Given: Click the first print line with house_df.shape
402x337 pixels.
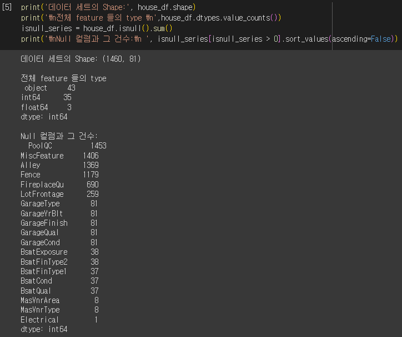Looking at the screenshot, I should (108, 7).
